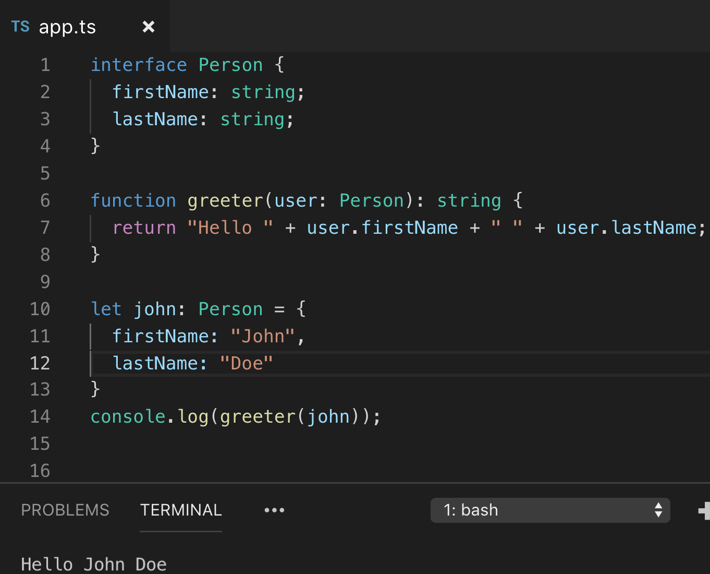This screenshot has width=710, height=574.
Task: Click line number 16 in gutter
Action: pyautogui.click(x=40, y=471)
